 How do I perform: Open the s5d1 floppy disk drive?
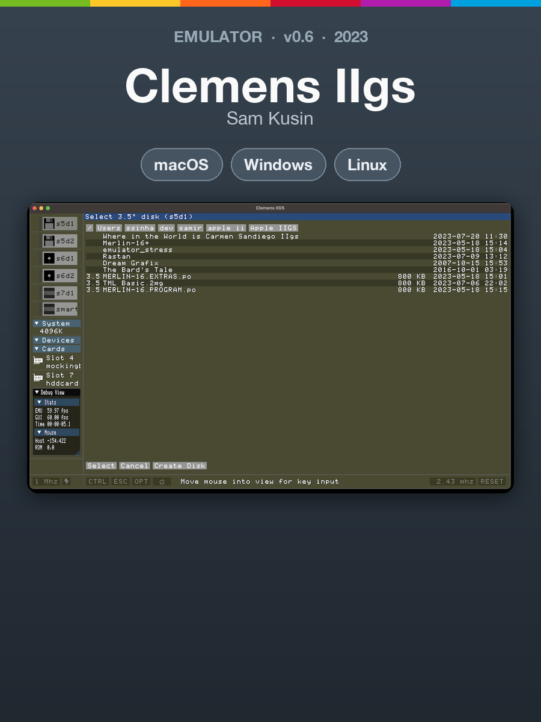(60, 224)
